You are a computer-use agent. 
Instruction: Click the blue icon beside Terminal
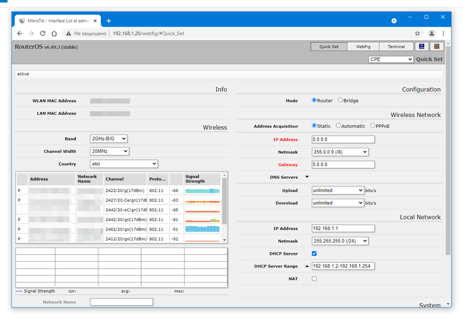(x=422, y=46)
